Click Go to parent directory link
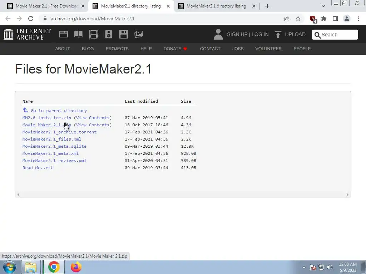This screenshot has width=366, height=274. 59,111
